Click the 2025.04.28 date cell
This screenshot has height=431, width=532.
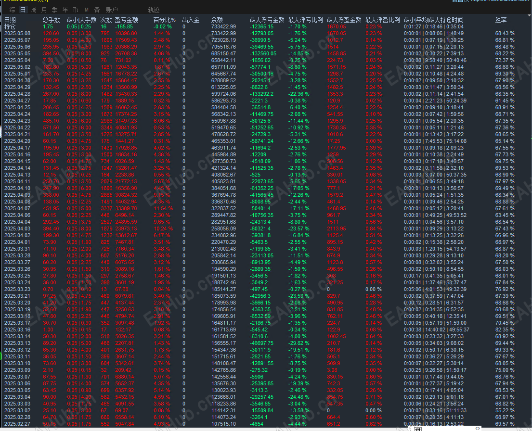tap(17, 94)
